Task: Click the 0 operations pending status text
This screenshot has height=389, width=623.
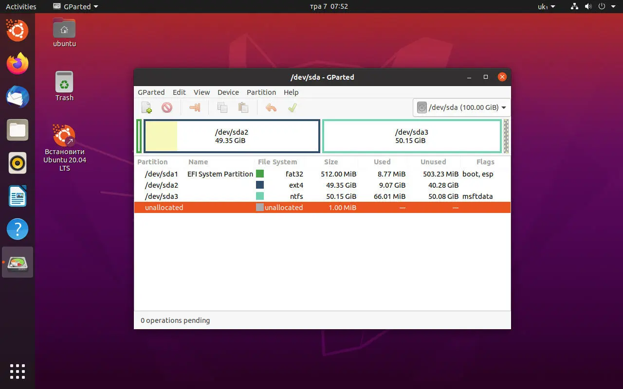Action: tap(175, 320)
